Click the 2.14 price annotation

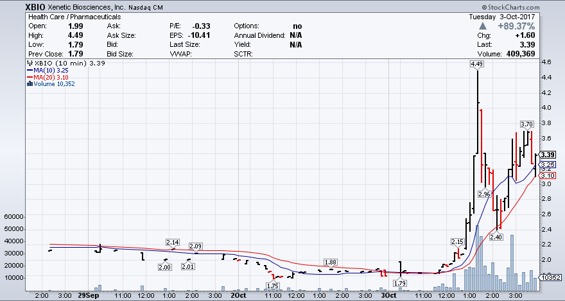point(172,242)
